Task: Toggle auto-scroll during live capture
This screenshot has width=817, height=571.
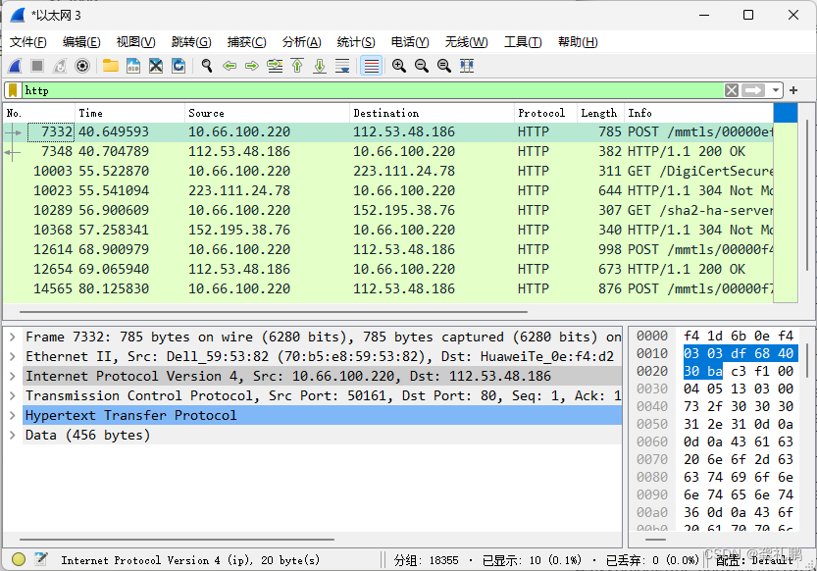Action: click(343, 66)
